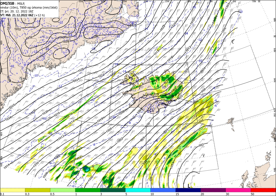The image size is (276, 196).
Task: Click the '25W' longitude label
Action: pyautogui.click(x=124, y=1)
